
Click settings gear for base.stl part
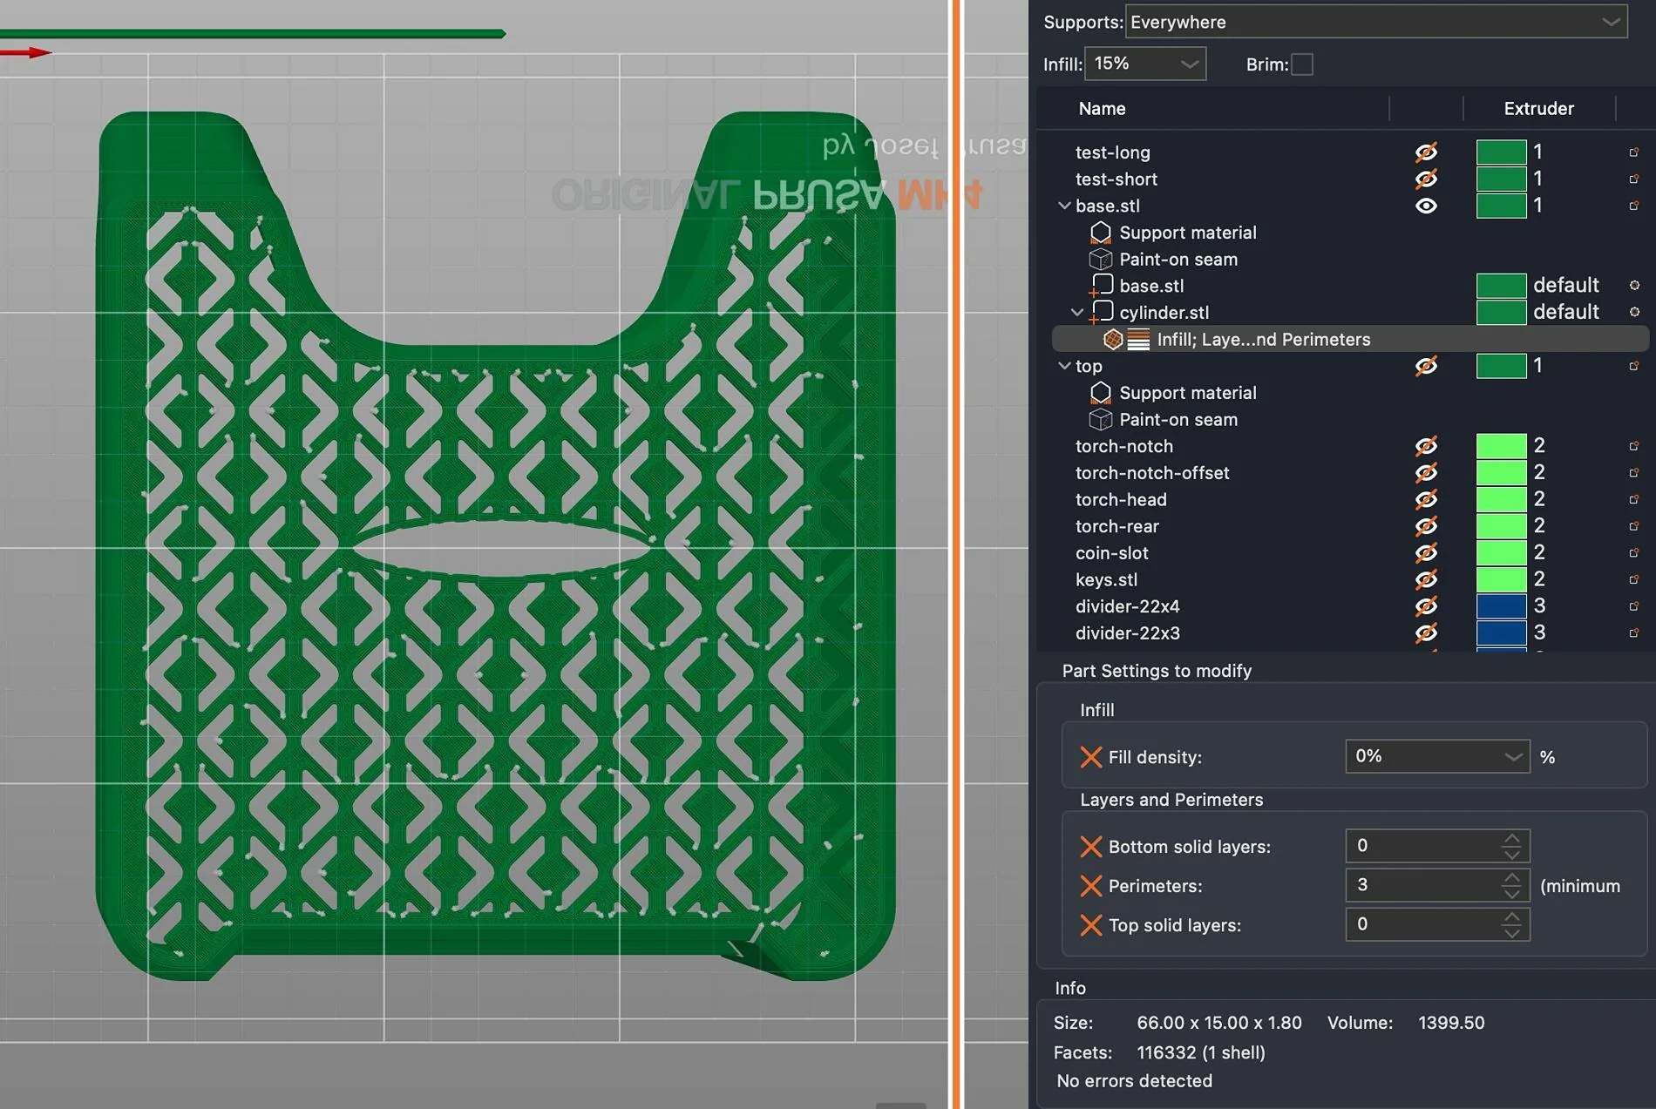point(1634,286)
